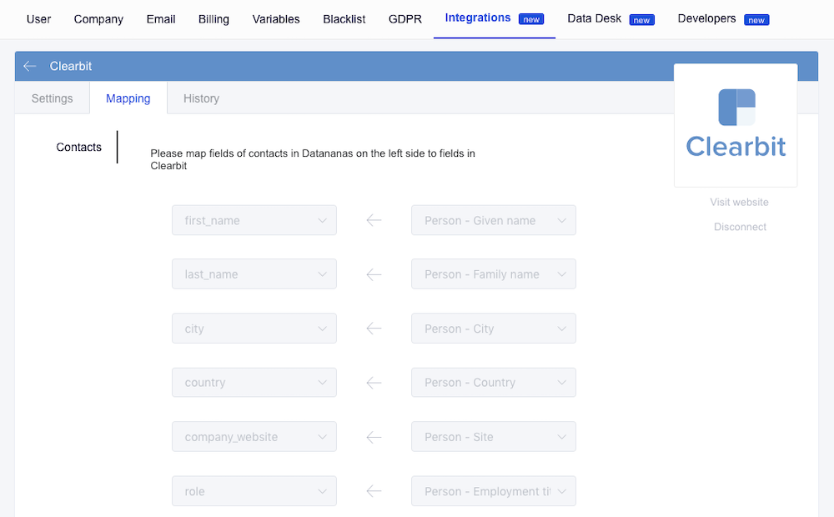The height and width of the screenshot is (517, 834).
Task: Click the new badge beside Integrations
Action: pyautogui.click(x=531, y=20)
